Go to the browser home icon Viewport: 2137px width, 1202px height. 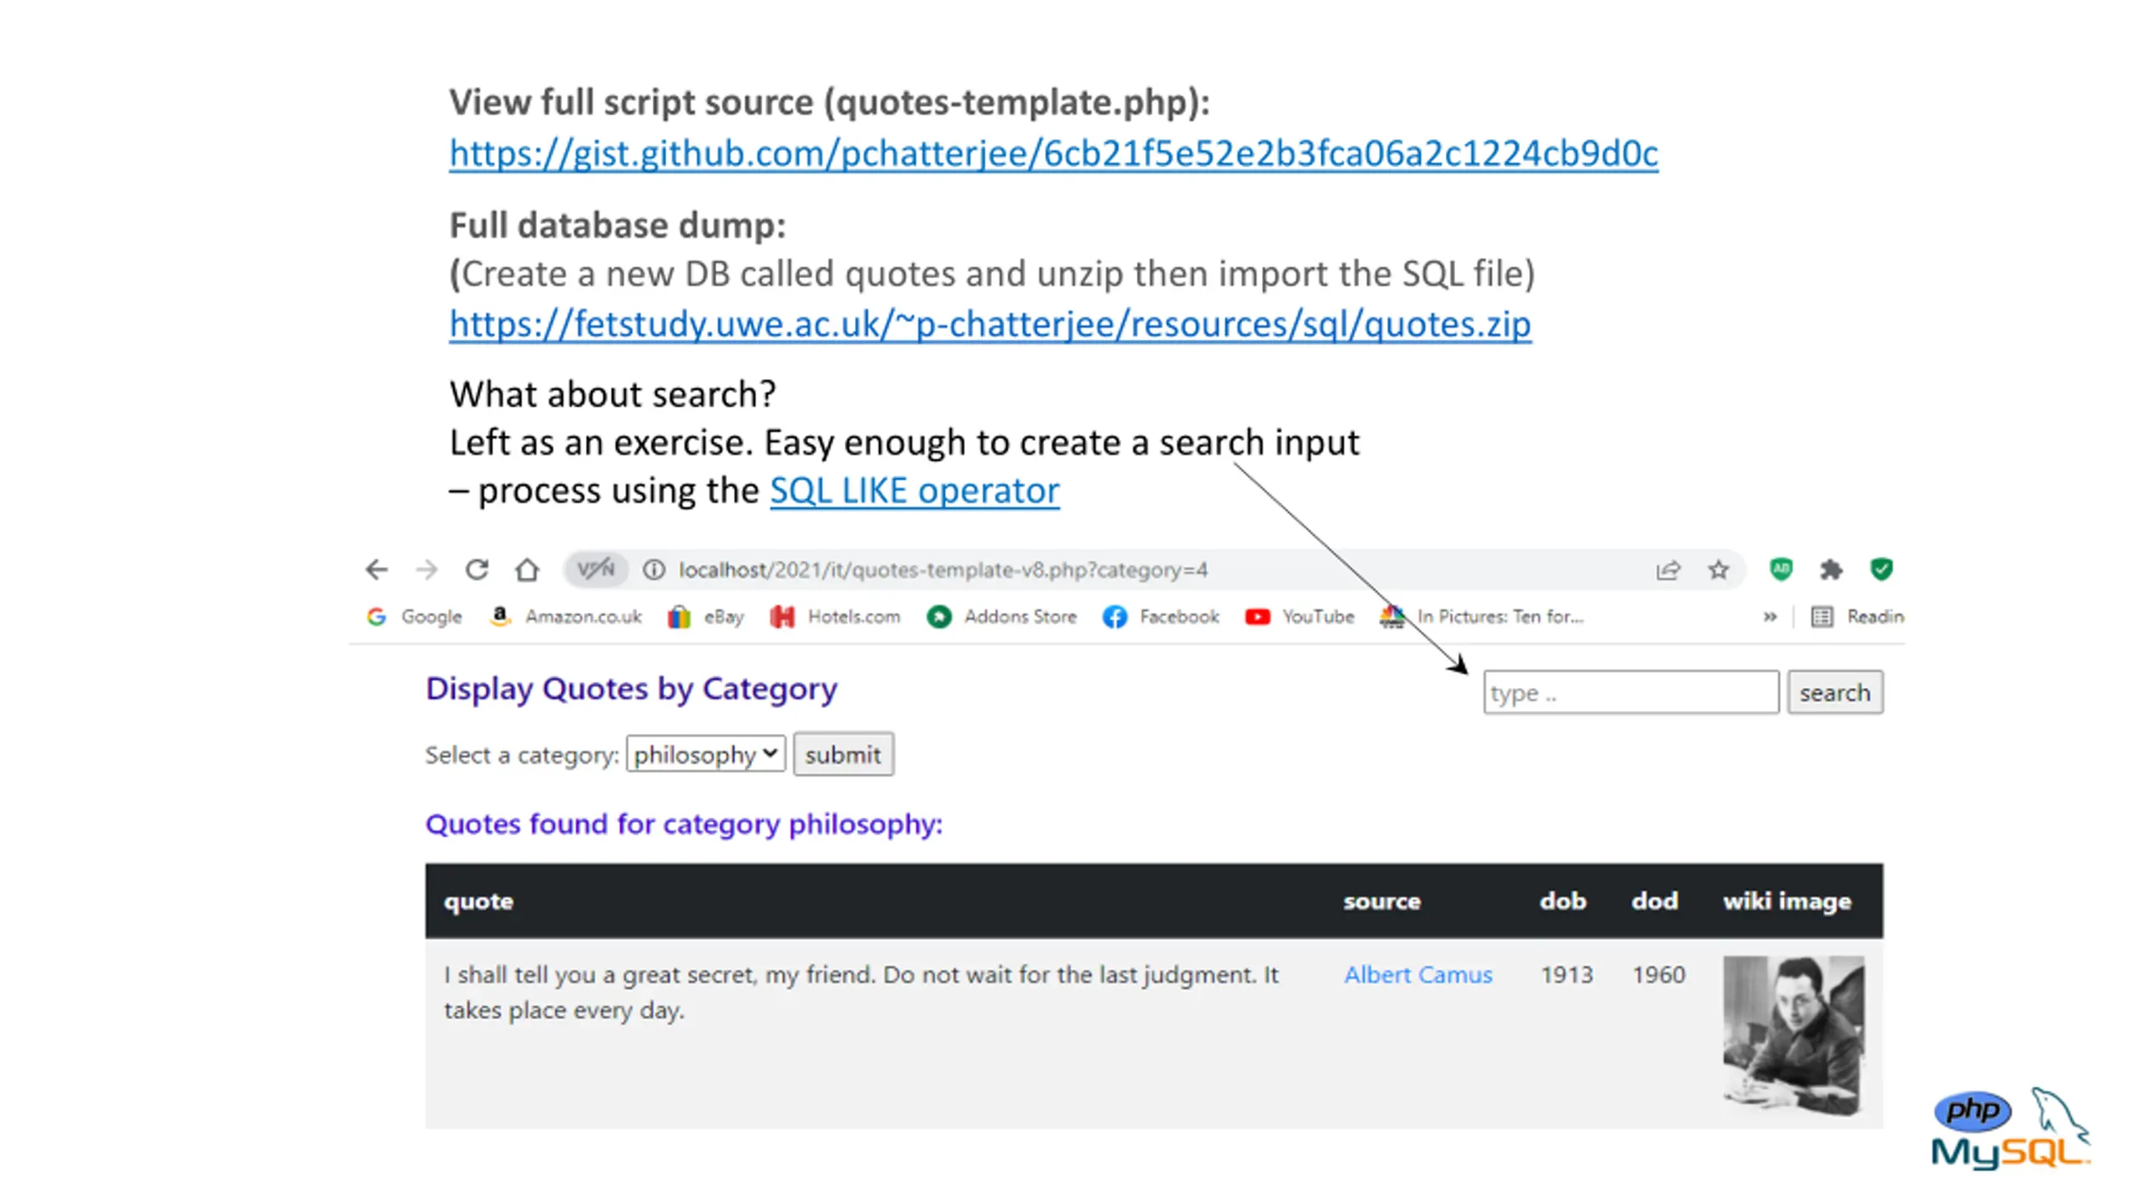[527, 570]
